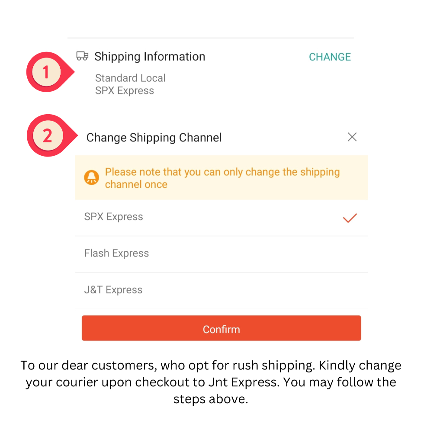
Task: Click the delivery truck icon
Action: pyautogui.click(x=82, y=56)
